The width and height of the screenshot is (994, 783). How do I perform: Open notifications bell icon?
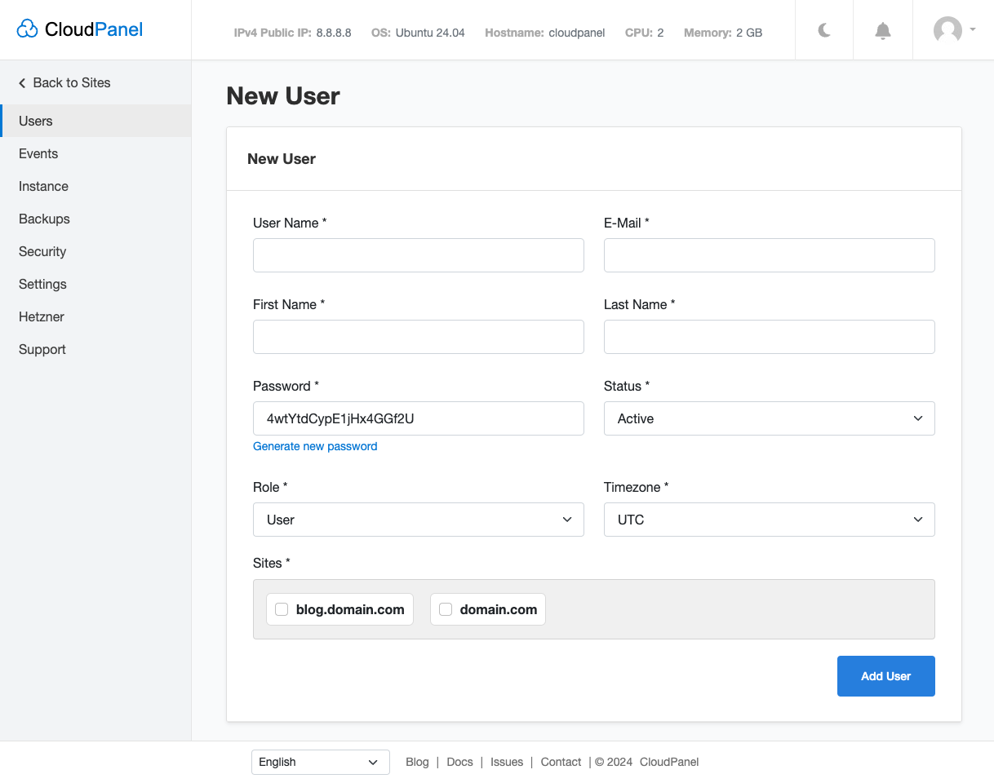click(882, 31)
